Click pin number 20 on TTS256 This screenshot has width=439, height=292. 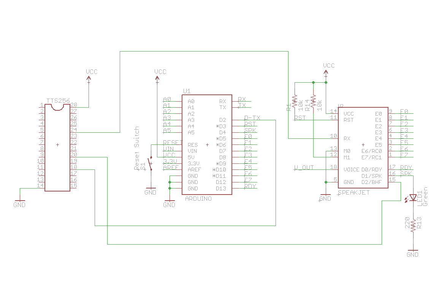[74, 154]
